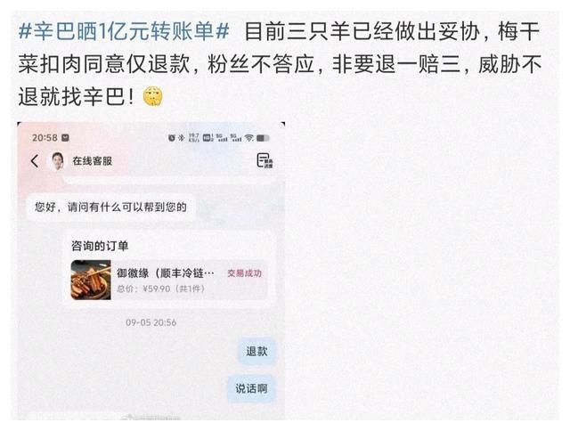Click the 在线客服 chat title

click(x=93, y=161)
